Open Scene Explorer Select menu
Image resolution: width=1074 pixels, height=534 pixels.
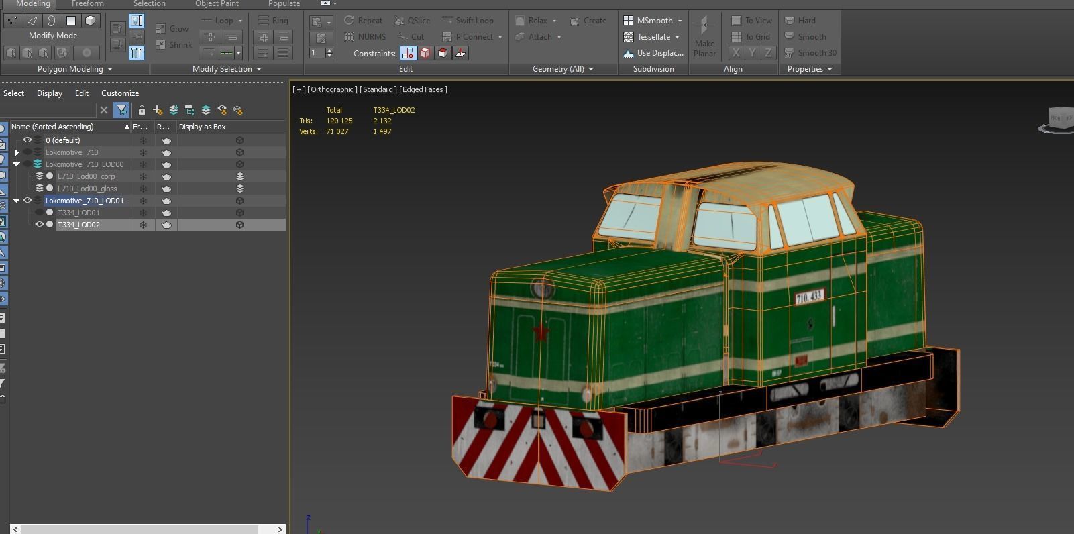tap(13, 93)
